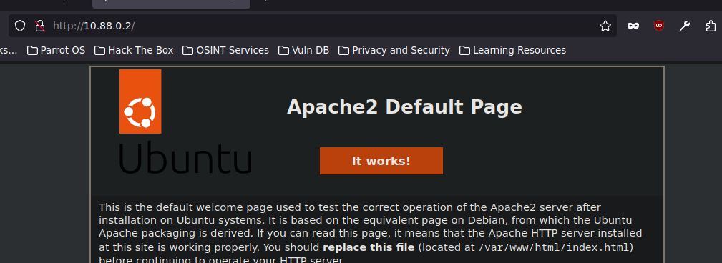Screen dimensions: 722x263
Task: Open the uBlock Origin extension icon
Action: [659, 26]
